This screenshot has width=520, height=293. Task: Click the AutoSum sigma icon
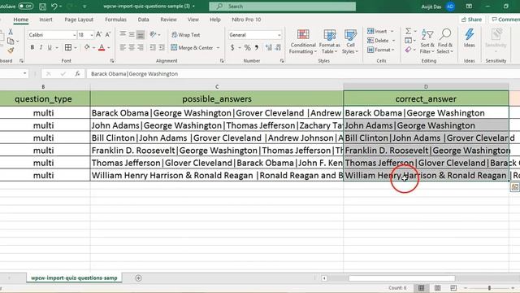coord(408,31)
